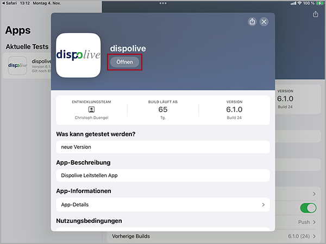
Task: Toggle the green switch in the background window
Action: pyautogui.click(x=308, y=208)
